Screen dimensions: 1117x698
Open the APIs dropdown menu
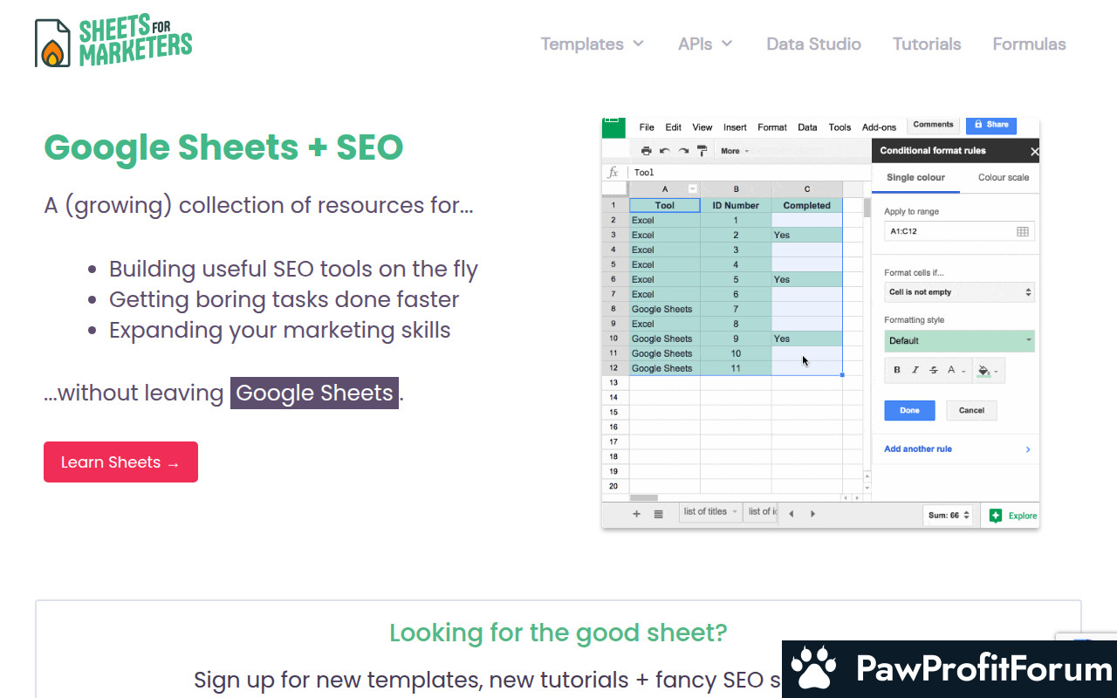click(705, 44)
